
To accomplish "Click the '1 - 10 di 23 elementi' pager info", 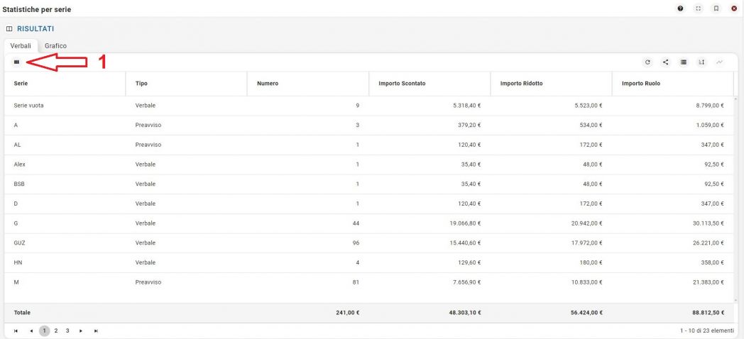I will click(706, 330).
